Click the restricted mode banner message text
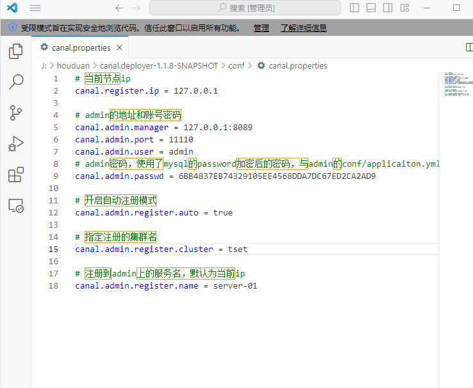Viewport: 473px width, 388px height. (x=131, y=28)
